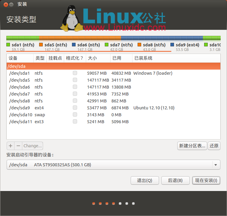Viewport: 227px width, 216px height.
Task: Toggle format checkbox for /dev/sda1
Action: 75,73
